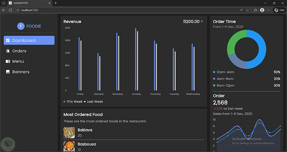
Task: Add this page to favorites
Action: 247,10
